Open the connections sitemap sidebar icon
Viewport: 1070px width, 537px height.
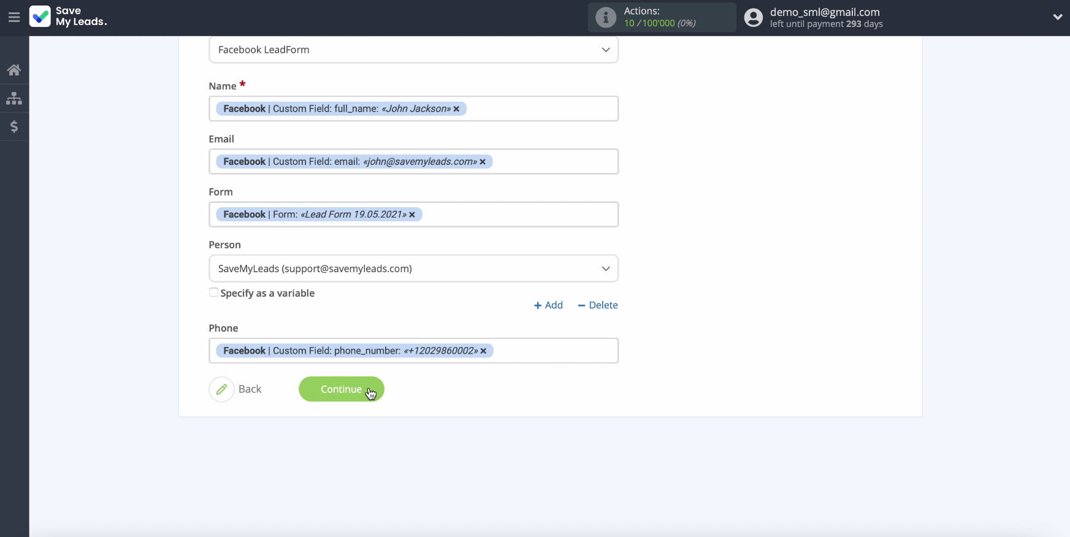coord(14,98)
